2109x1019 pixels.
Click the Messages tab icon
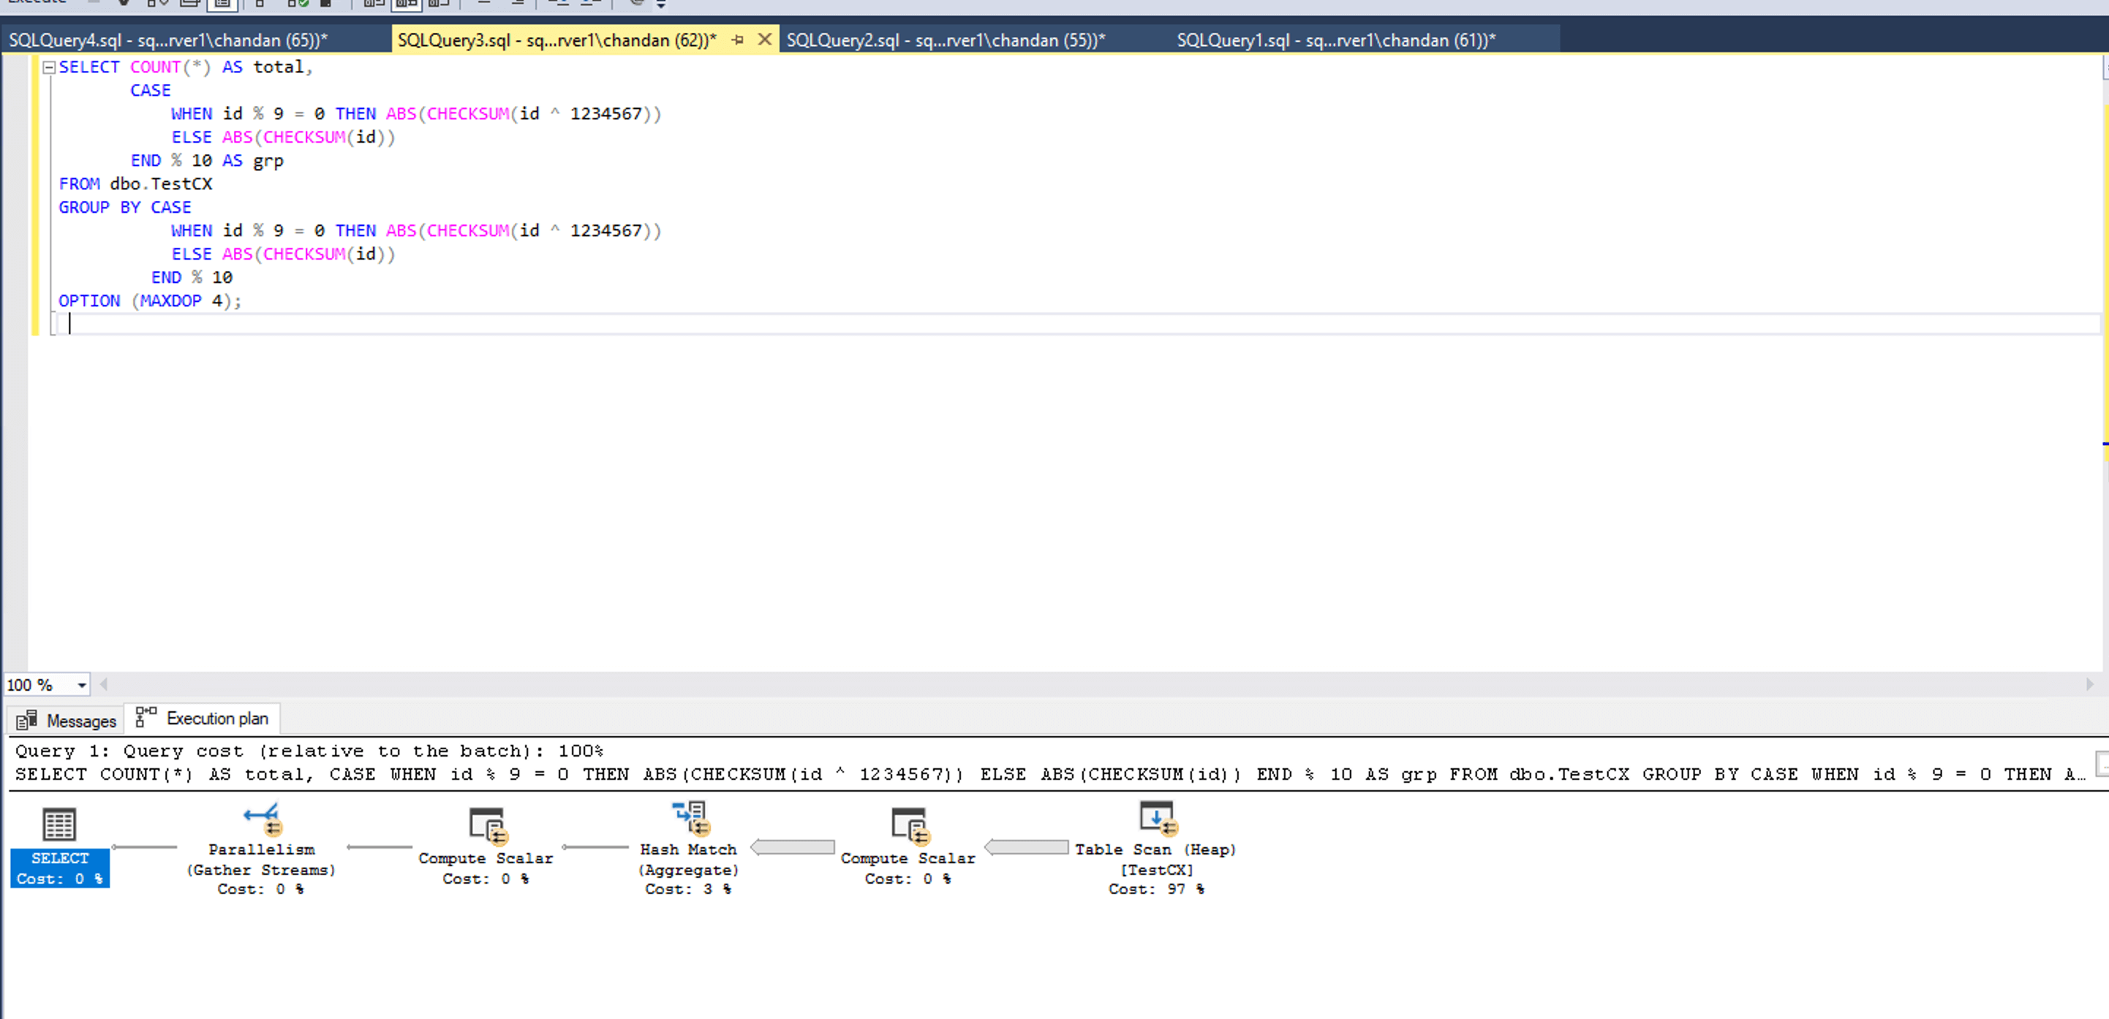tap(26, 720)
